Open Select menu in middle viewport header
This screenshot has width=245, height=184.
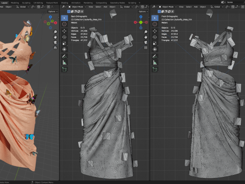pos(98,7)
